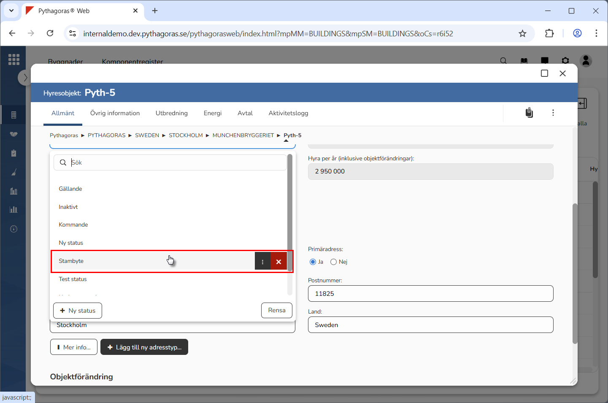Open the Övrig information tab

point(115,113)
